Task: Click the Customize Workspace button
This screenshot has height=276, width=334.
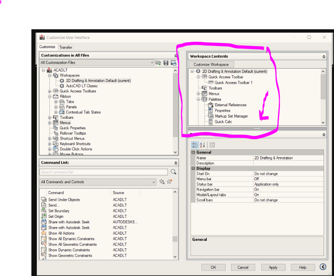Action: (x=211, y=64)
